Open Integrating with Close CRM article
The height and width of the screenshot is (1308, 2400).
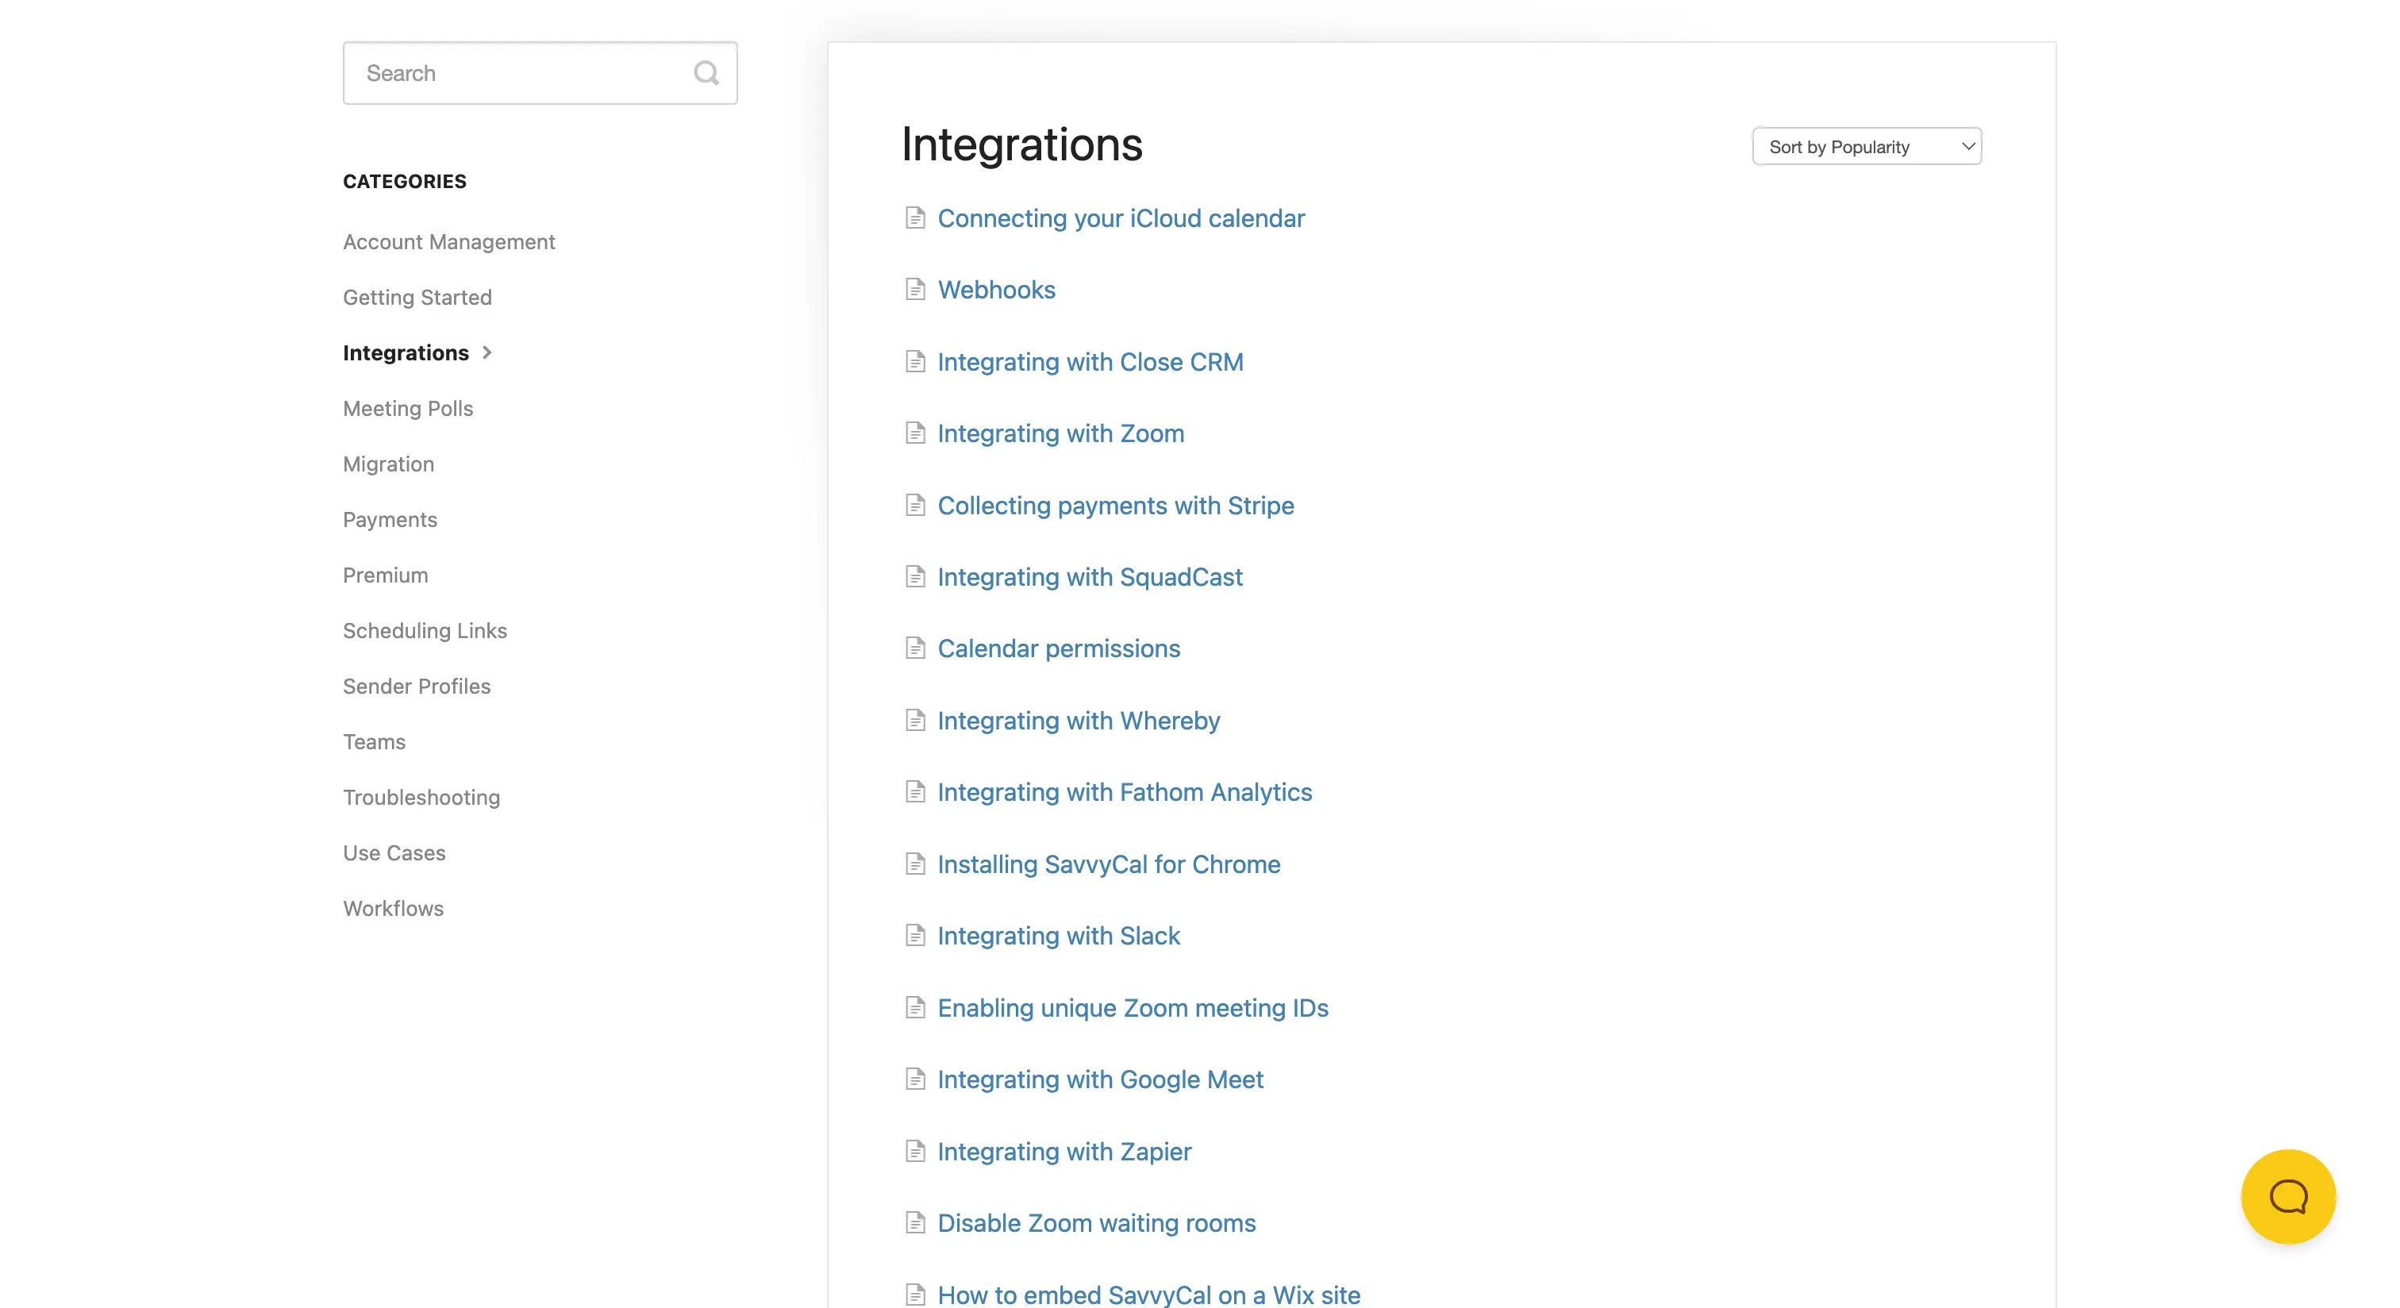click(1089, 361)
